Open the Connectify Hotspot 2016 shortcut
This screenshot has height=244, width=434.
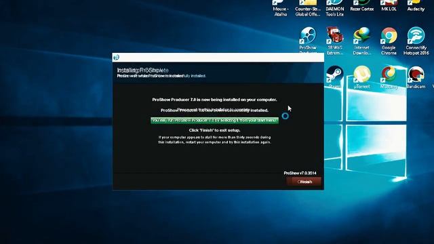[x=416, y=41]
